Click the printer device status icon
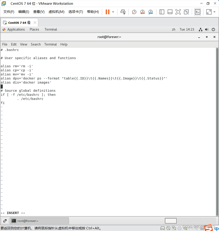 click(x=180, y=228)
